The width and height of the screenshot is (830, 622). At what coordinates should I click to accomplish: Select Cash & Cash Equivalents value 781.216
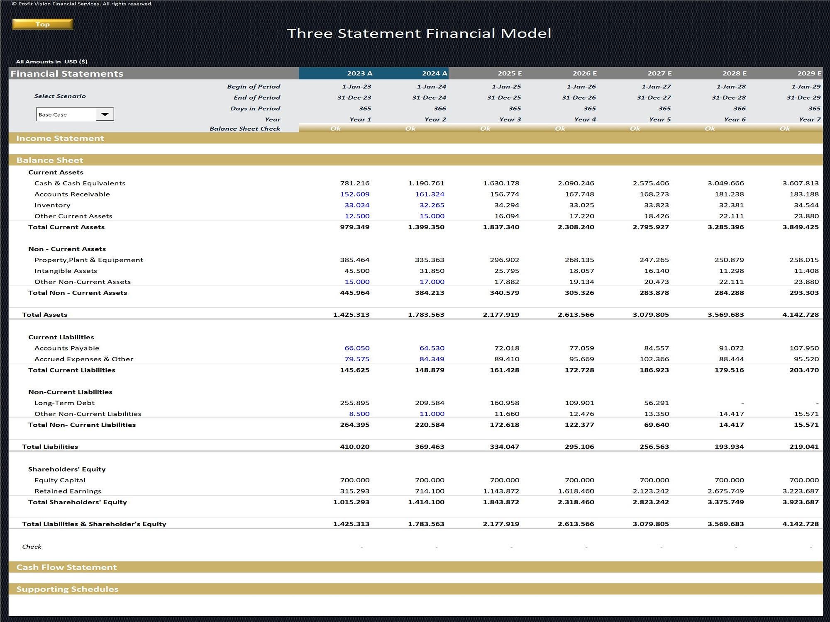[355, 183]
